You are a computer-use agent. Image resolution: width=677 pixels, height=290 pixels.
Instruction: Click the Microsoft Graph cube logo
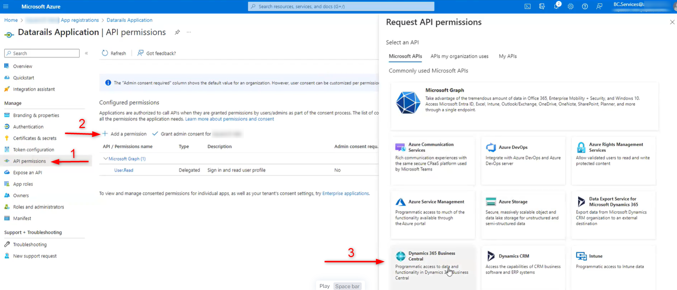coord(408,103)
